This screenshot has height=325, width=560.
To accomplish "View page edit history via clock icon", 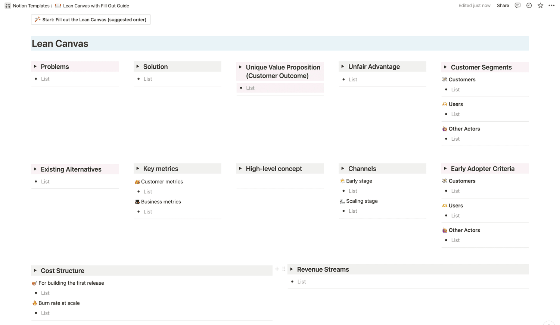I will (529, 6).
